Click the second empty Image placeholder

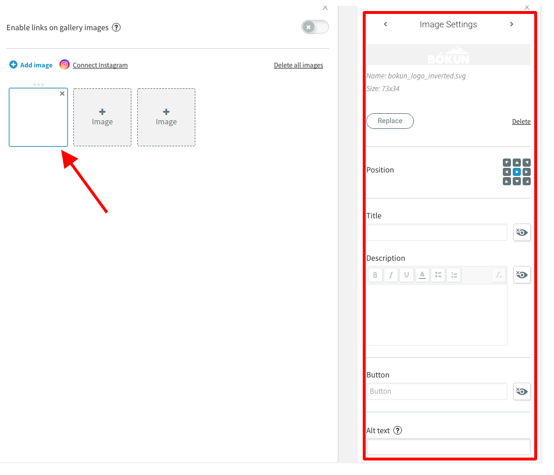point(166,117)
